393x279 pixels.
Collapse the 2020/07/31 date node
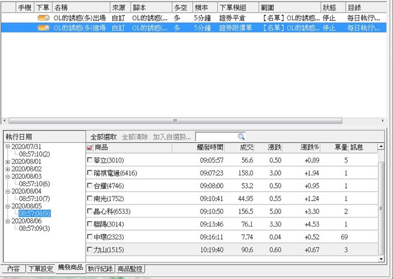tap(8, 147)
